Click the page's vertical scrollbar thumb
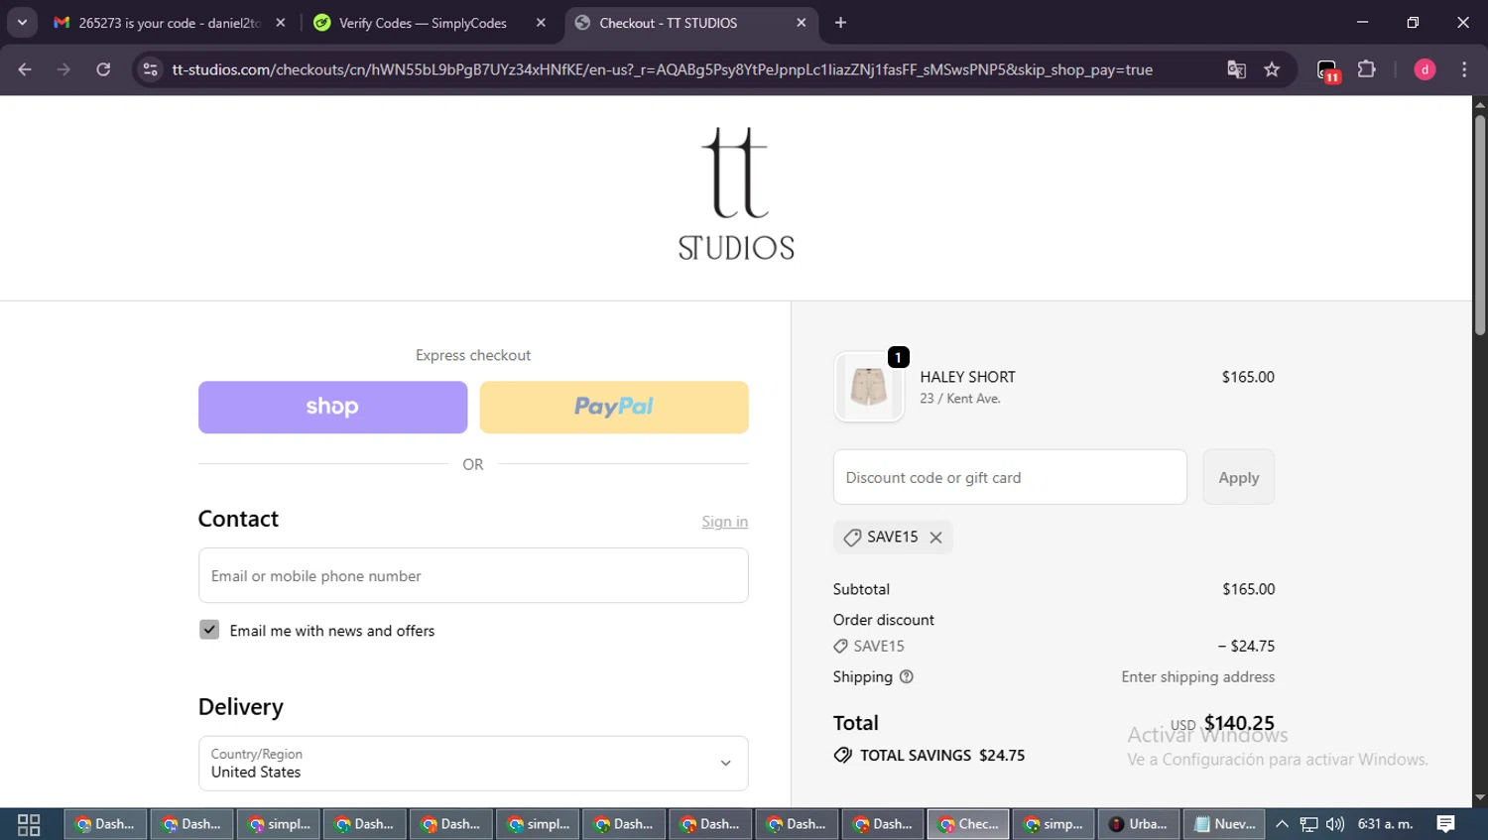This screenshot has width=1488, height=840. 1480,224
